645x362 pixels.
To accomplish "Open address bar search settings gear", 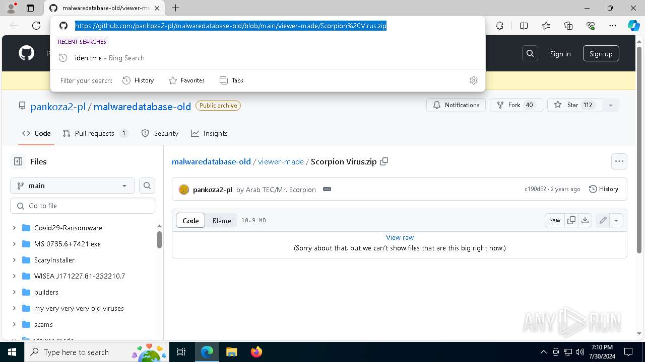I will [474, 80].
